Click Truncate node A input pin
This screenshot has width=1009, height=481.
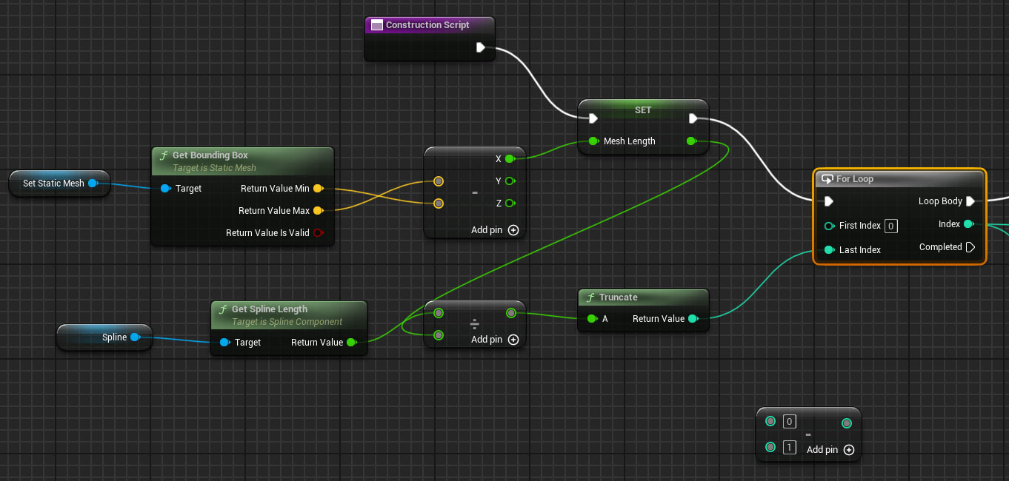click(592, 318)
